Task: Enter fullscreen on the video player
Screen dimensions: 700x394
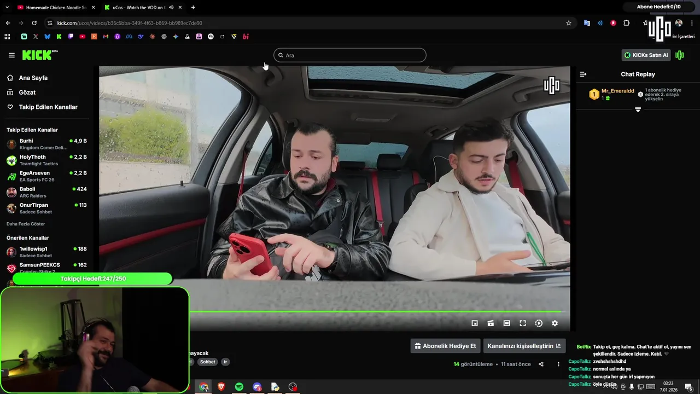Action: (x=522, y=323)
